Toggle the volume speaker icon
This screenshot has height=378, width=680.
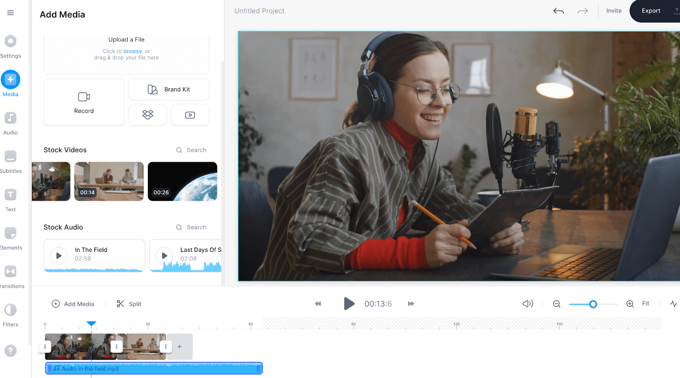pos(527,304)
